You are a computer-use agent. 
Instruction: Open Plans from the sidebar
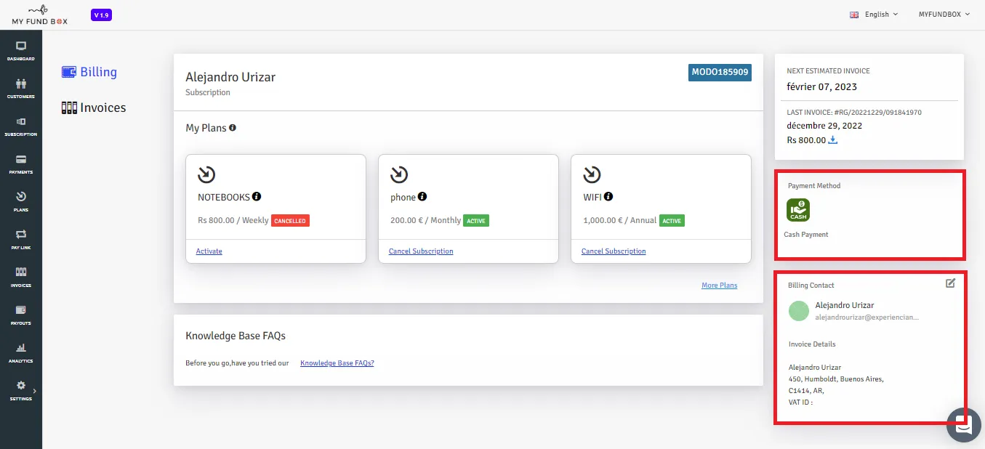[x=20, y=201]
